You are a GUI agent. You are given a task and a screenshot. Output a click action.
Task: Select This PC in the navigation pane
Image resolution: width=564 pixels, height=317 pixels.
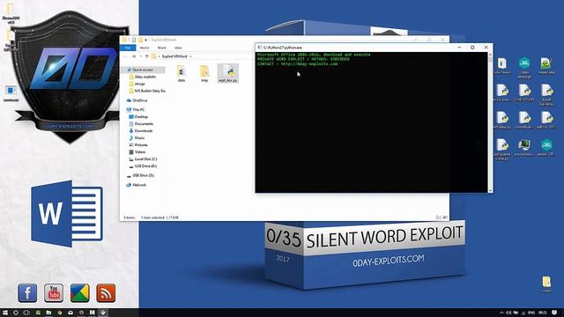click(x=138, y=109)
